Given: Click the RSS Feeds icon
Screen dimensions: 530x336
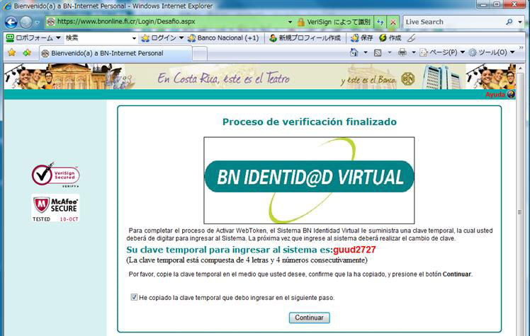Looking at the screenshot, I should click(x=378, y=52).
